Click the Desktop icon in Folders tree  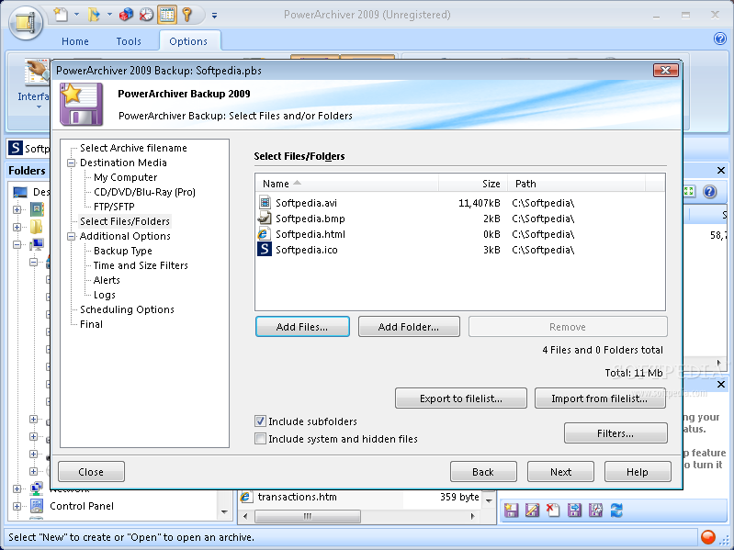pyautogui.click(x=20, y=192)
